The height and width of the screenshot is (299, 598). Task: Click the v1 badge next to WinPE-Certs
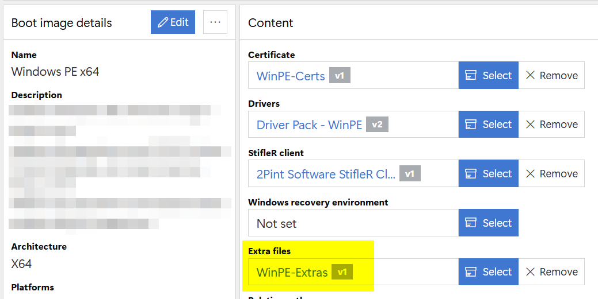[x=340, y=76]
